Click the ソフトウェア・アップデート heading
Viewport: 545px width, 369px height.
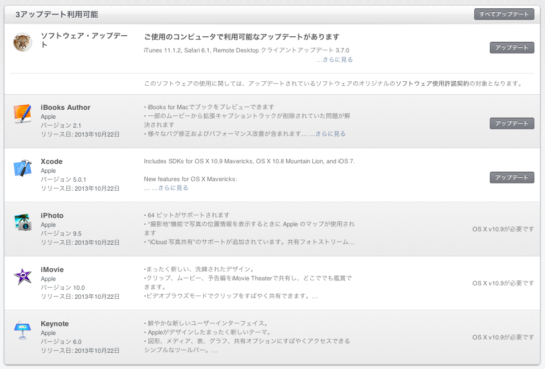click(84, 40)
